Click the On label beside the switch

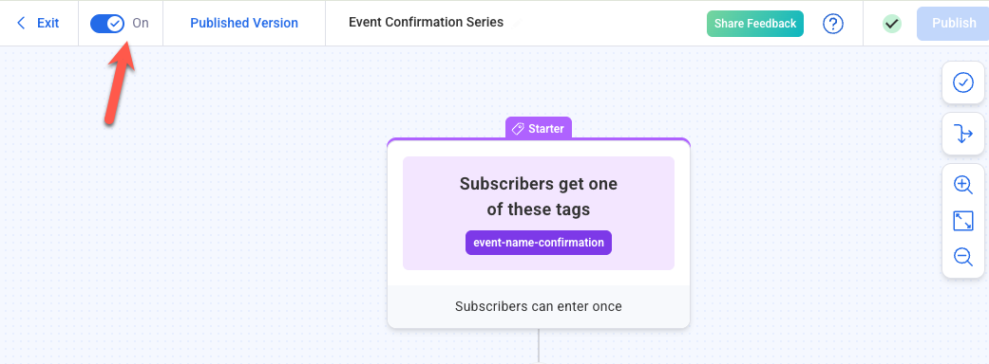(141, 24)
